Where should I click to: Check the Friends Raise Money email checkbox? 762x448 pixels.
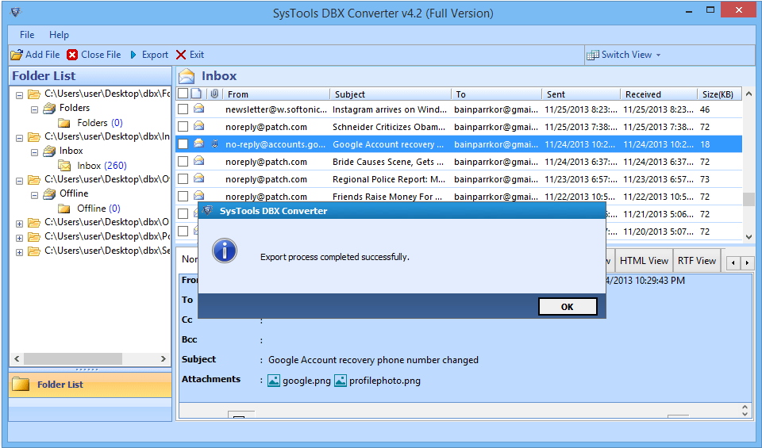(x=183, y=197)
